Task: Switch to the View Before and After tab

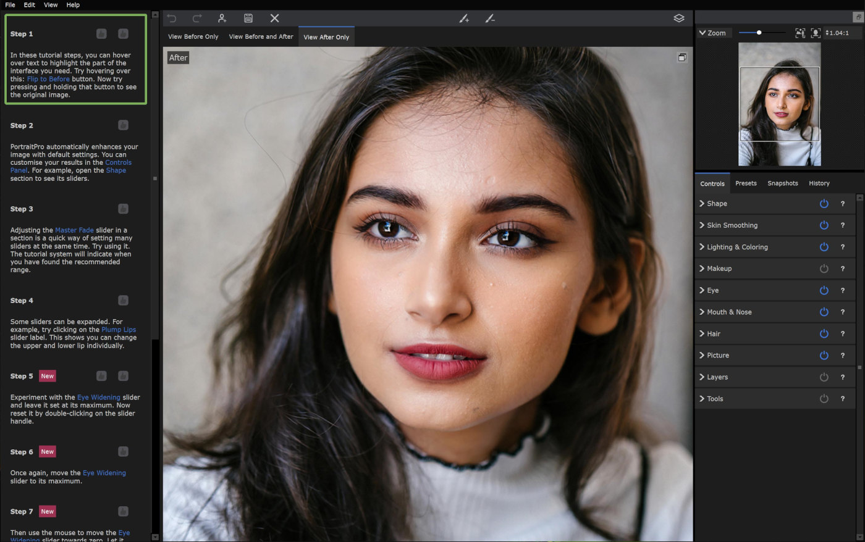Action: (261, 36)
